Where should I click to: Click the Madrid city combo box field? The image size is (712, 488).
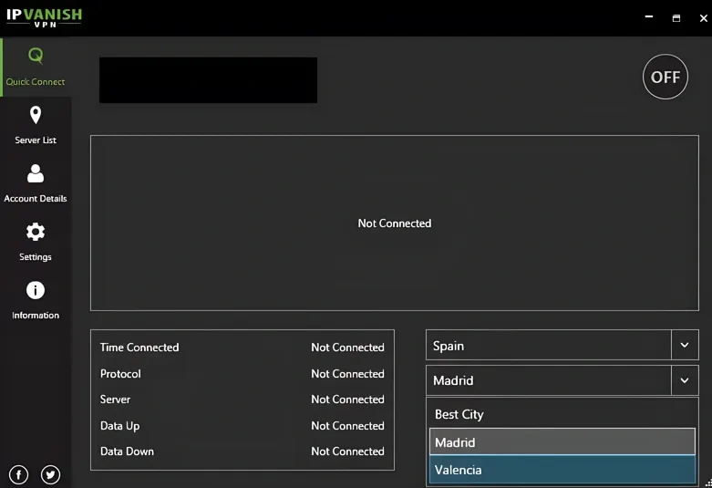pyautogui.click(x=562, y=380)
